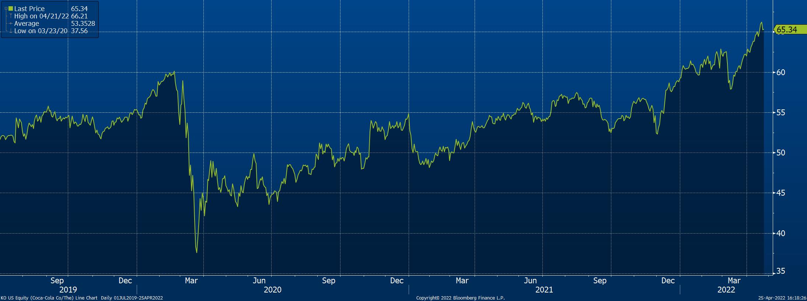Select the Last Price legend label
This screenshot has height=301, width=807.
[29, 9]
